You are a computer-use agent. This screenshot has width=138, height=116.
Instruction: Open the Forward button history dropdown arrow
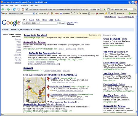click(11, 9)
